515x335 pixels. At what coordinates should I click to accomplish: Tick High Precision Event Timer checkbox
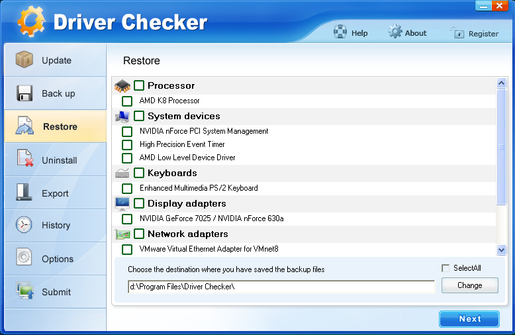coord(127,145)
